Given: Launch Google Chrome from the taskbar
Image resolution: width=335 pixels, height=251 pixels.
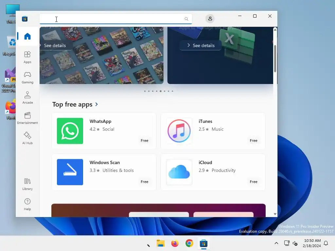Looking at the screenshot, I should coord(189,243).
